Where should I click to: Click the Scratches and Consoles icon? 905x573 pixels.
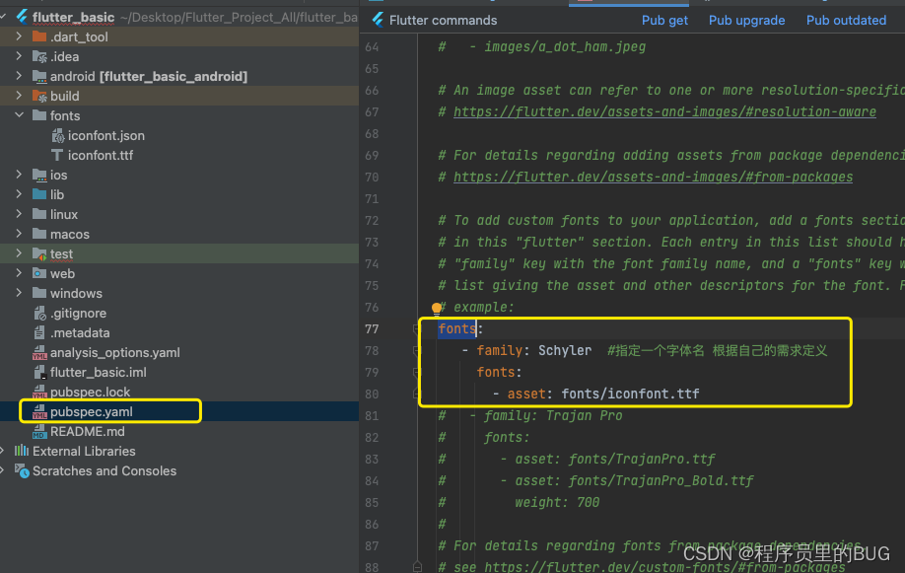tap(22, 471)
